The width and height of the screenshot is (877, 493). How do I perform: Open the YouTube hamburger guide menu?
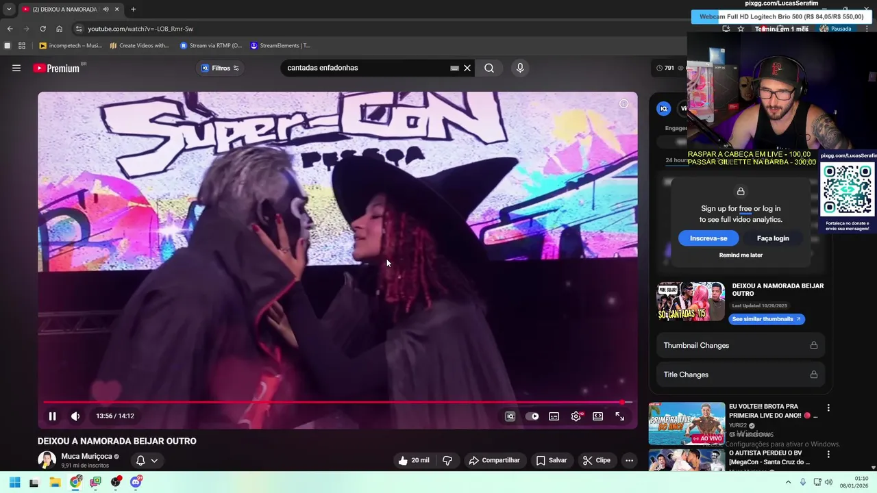pyautogui.click(x=16, y=68)
